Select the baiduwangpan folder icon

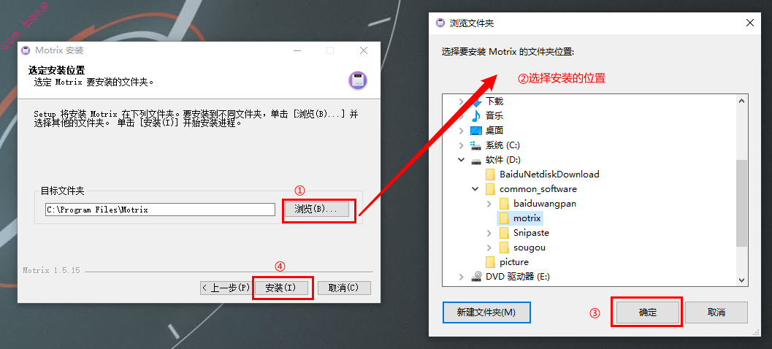tap(504, 204)
